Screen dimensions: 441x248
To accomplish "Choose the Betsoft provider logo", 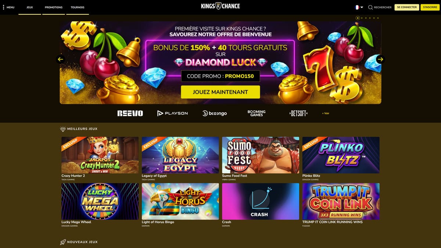I will (x=298, y=113).
